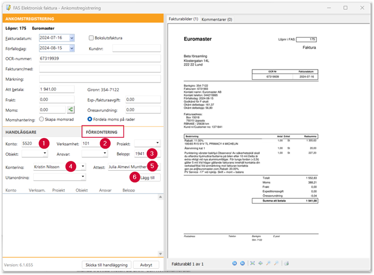Click the Löpnr i FAS box with 175
This screenshot has width=374, height=275.
(306, 39)
